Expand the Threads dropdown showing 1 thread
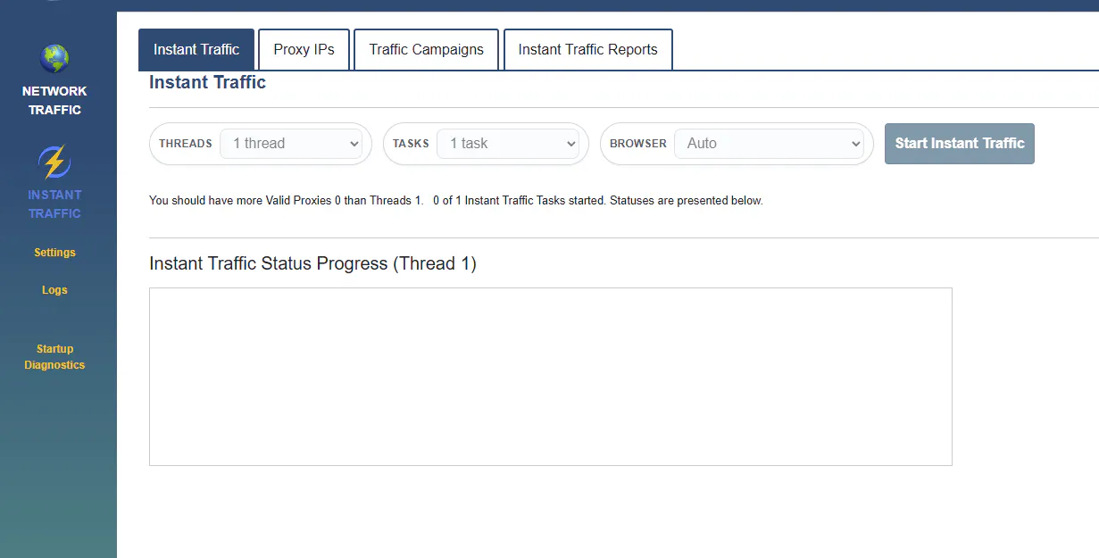This screenshot has width=1099, height=558. (x=291, y=144)
